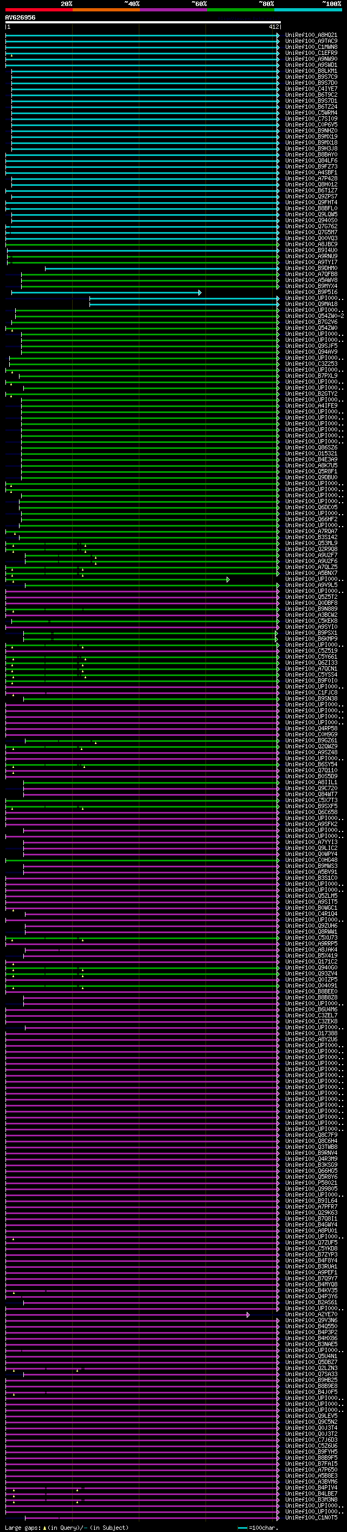
Task: Select the query name AV626956
Action: pos(20,17)
